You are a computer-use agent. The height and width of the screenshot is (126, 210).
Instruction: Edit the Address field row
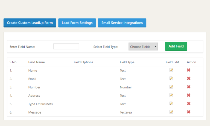point(171,95)
